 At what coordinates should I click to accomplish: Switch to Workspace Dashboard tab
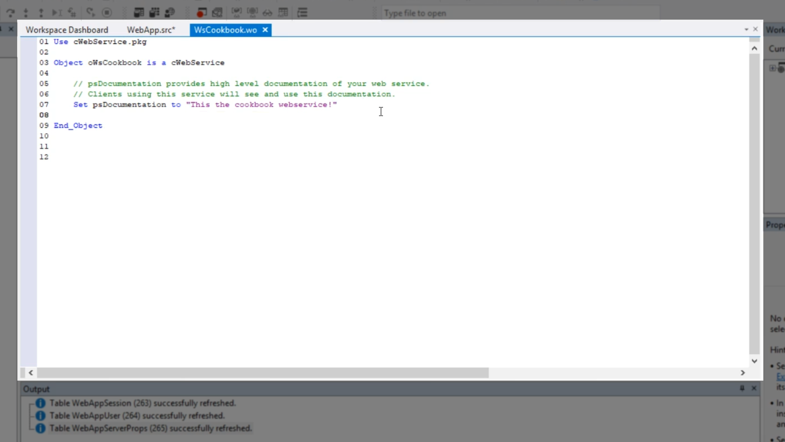[x=67, y=30]
